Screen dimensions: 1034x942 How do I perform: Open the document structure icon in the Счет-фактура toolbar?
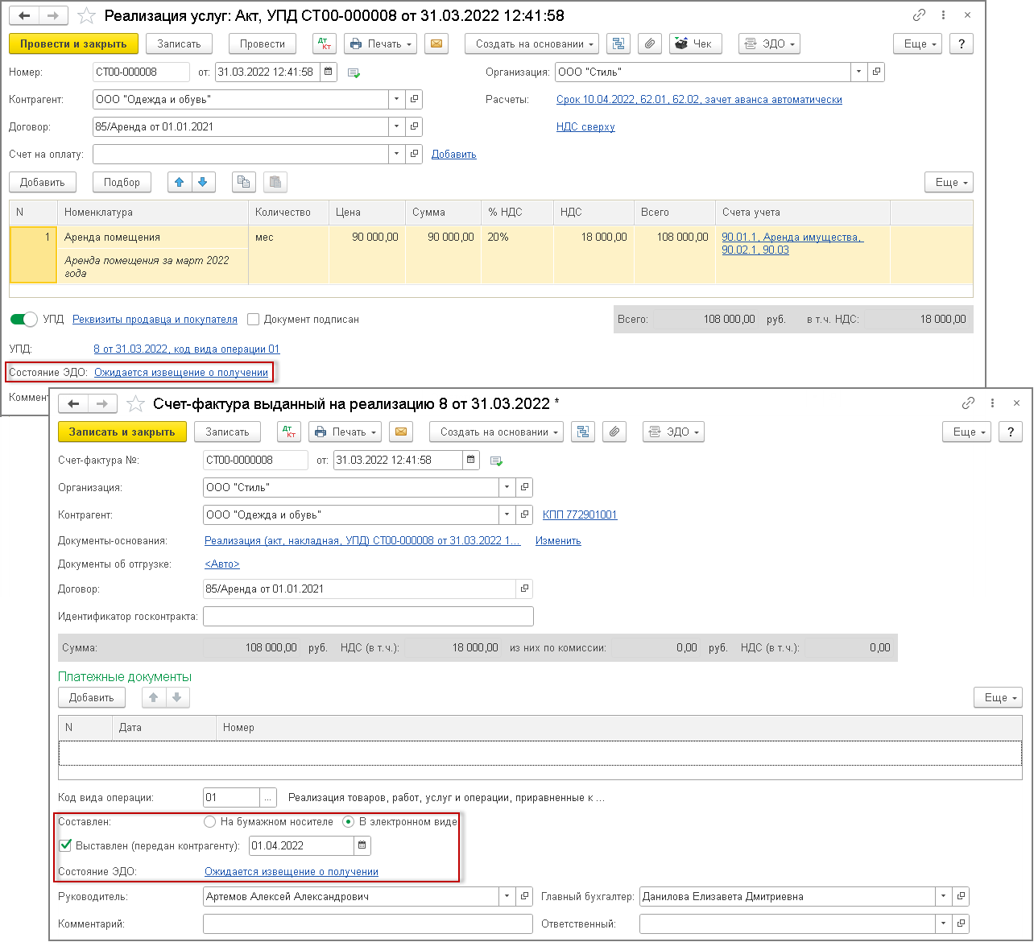point(583,432)
